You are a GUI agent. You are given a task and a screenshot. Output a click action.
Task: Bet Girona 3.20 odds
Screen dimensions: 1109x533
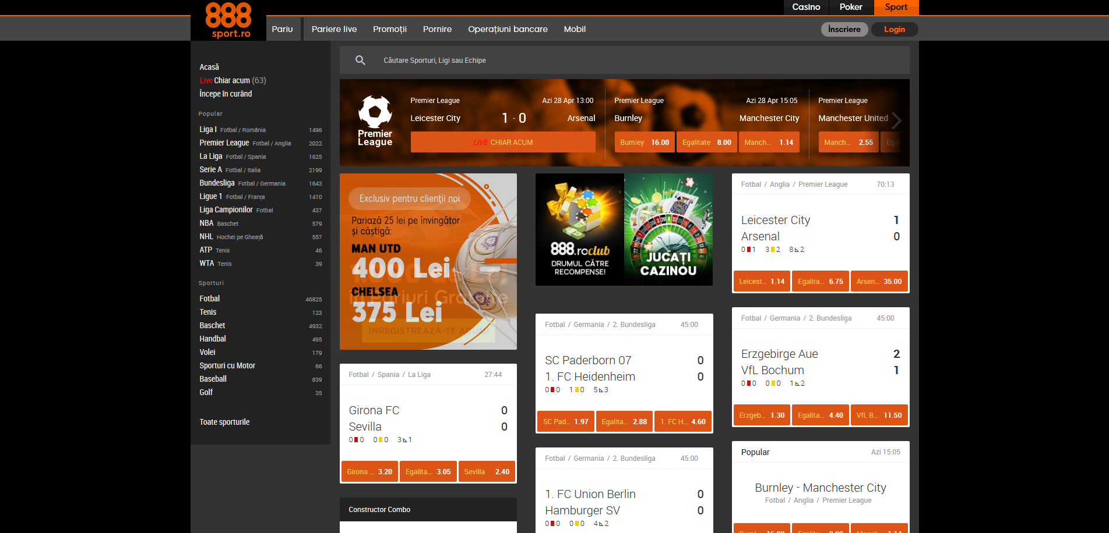coord(369,472)
